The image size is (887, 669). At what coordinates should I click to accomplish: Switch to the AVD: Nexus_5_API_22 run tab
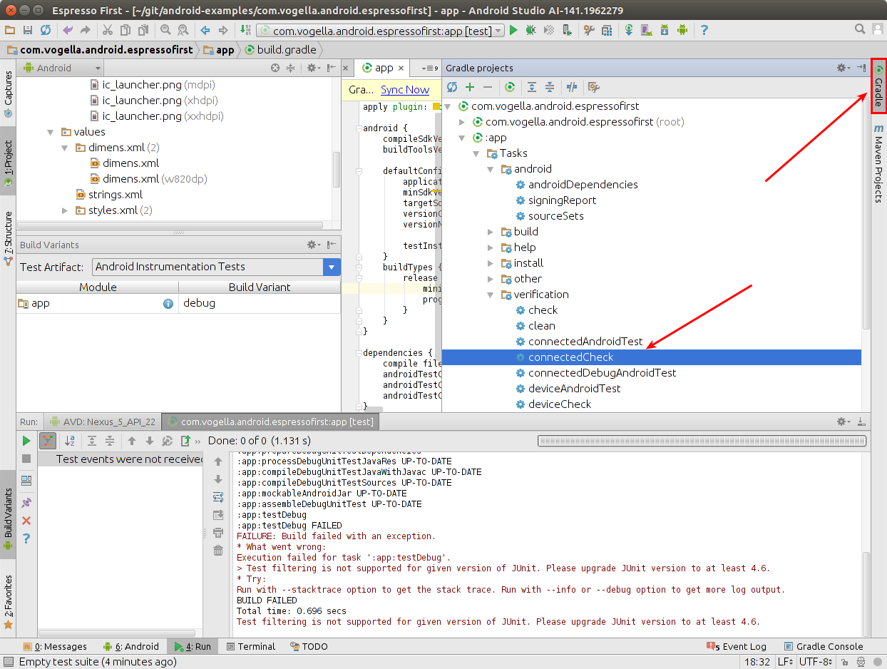click(x=102, y=422)
